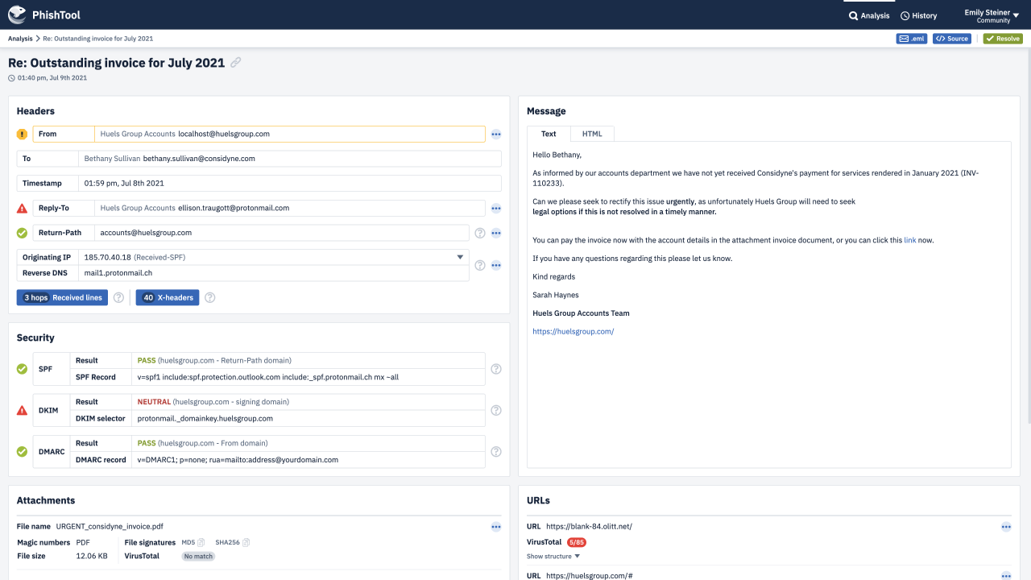
Task: Show help for Originating IP field
Action: [480, 265]
